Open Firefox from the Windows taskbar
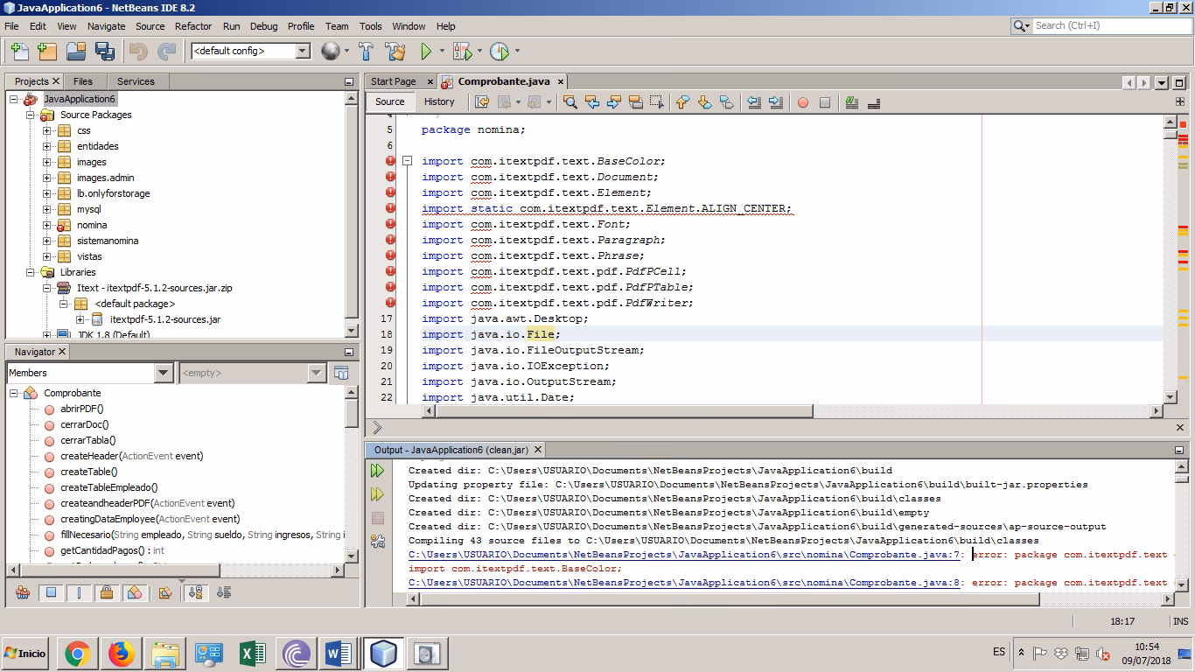1195x672 pixels. click(x=121, y=653)
